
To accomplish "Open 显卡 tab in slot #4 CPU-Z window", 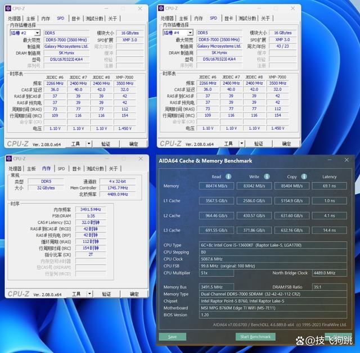I will pos(229,19).
